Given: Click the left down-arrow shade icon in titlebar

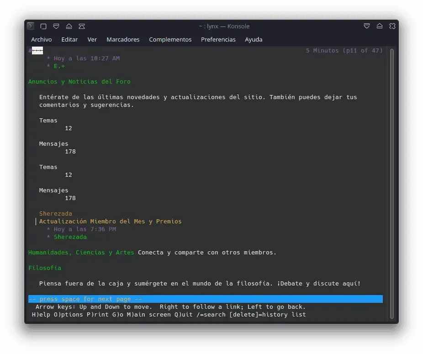Looking at the screenshot, I should [56, 26].
